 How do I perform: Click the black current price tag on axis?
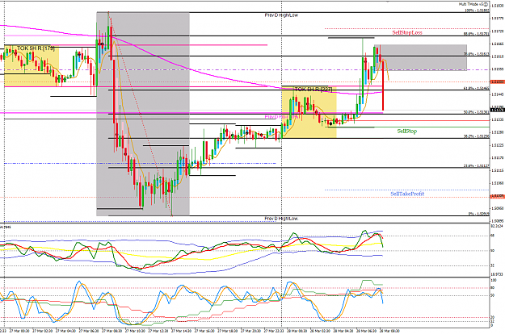click(x=497, y=110)
